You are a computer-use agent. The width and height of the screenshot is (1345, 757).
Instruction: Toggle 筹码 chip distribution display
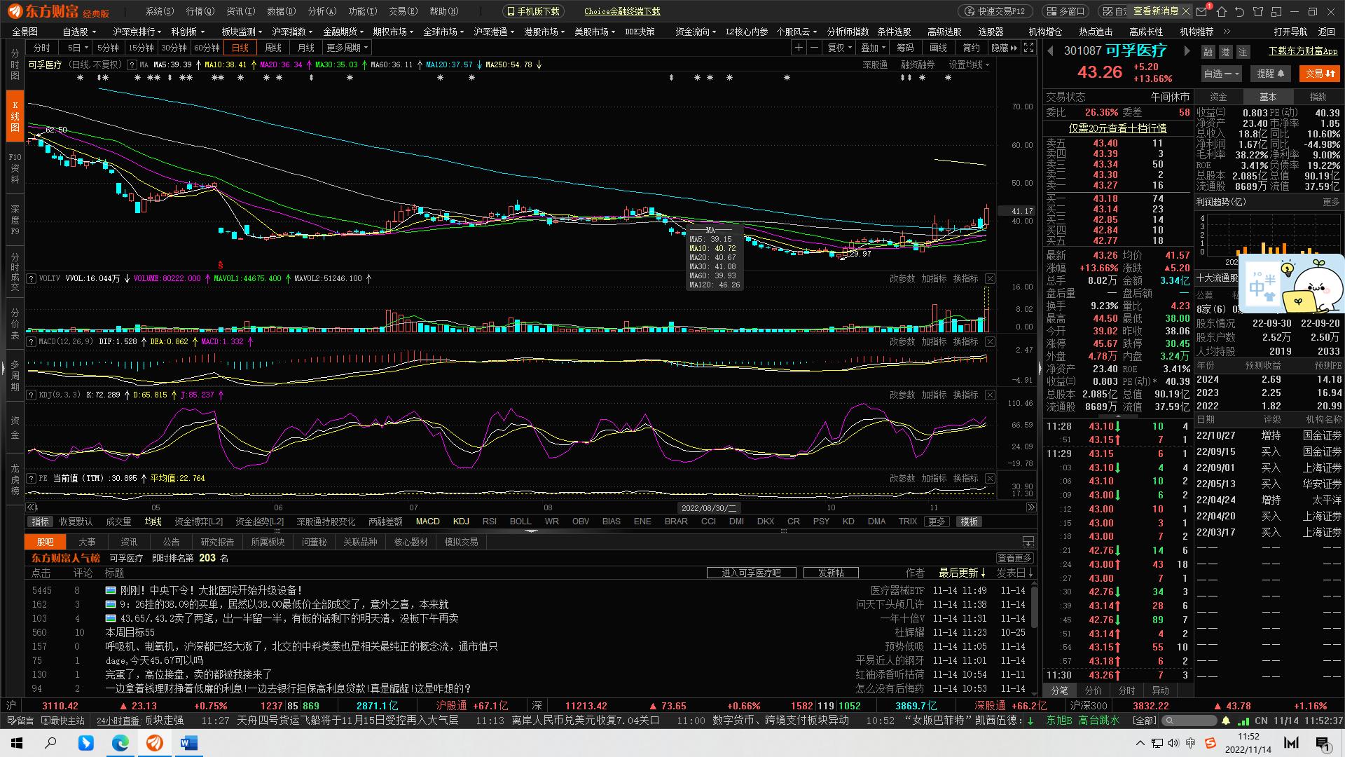click(x=905, y=48)
